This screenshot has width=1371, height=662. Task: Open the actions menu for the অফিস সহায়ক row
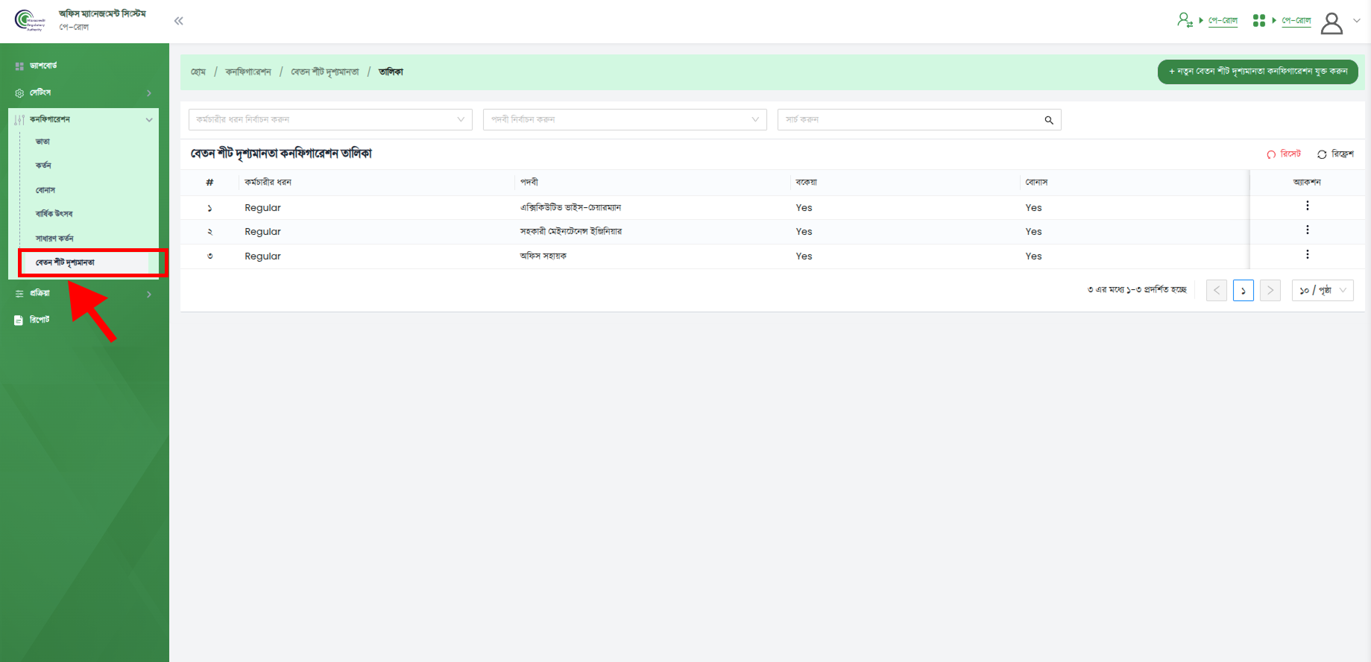(1307, 254)
